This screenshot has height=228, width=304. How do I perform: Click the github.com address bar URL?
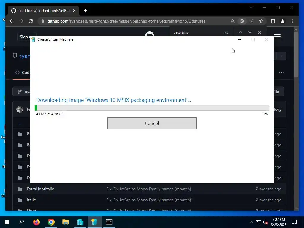[126, 21]
